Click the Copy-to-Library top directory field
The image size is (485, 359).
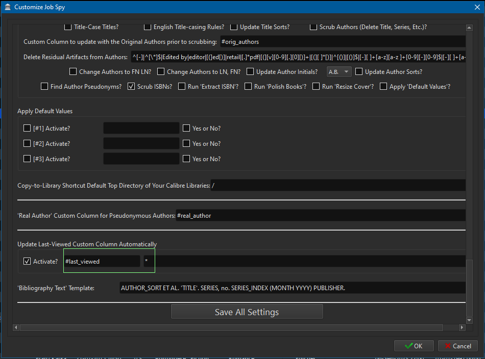[338, 186]
